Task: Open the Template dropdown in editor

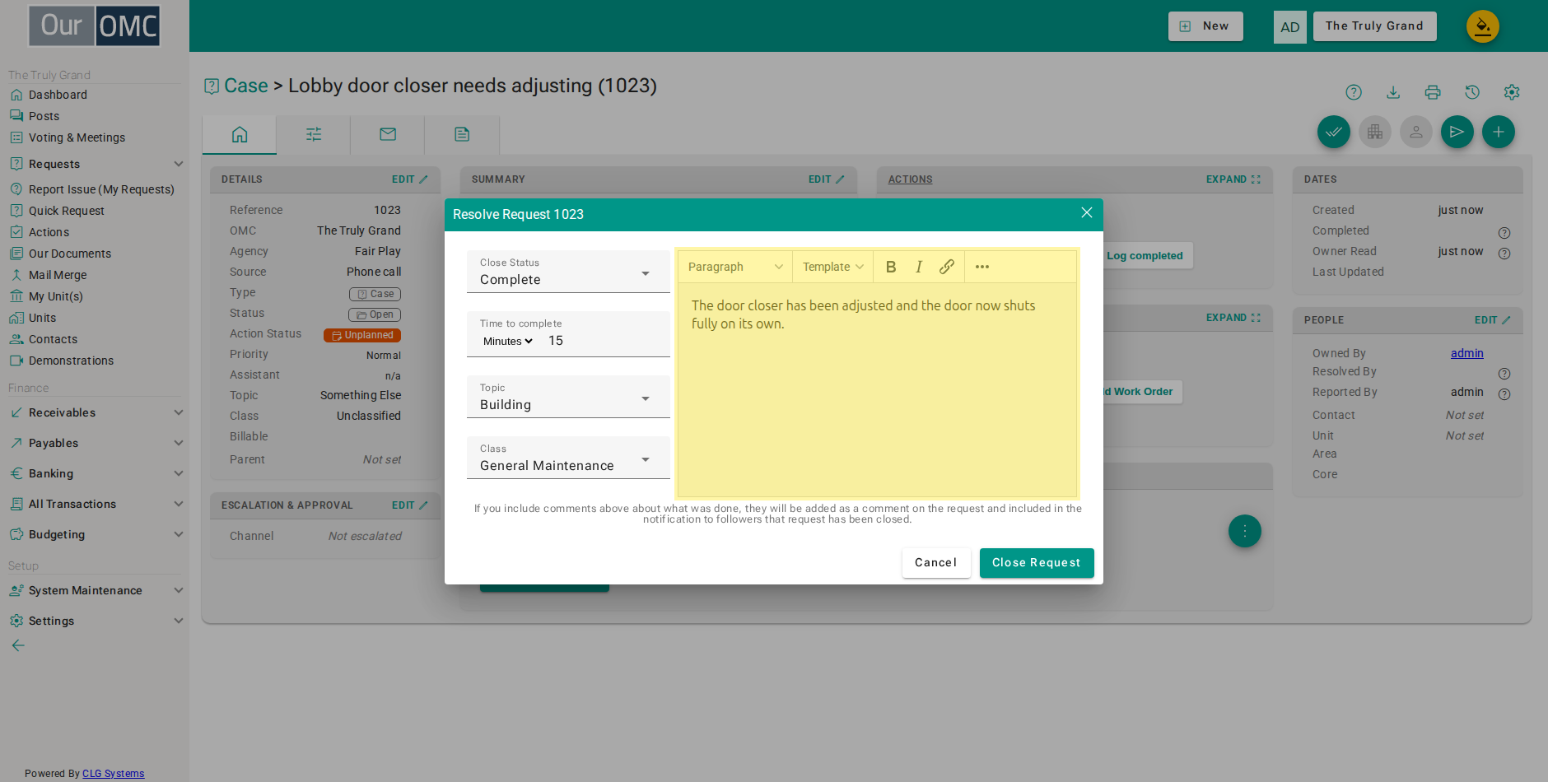Action: (x=833, y=267)
